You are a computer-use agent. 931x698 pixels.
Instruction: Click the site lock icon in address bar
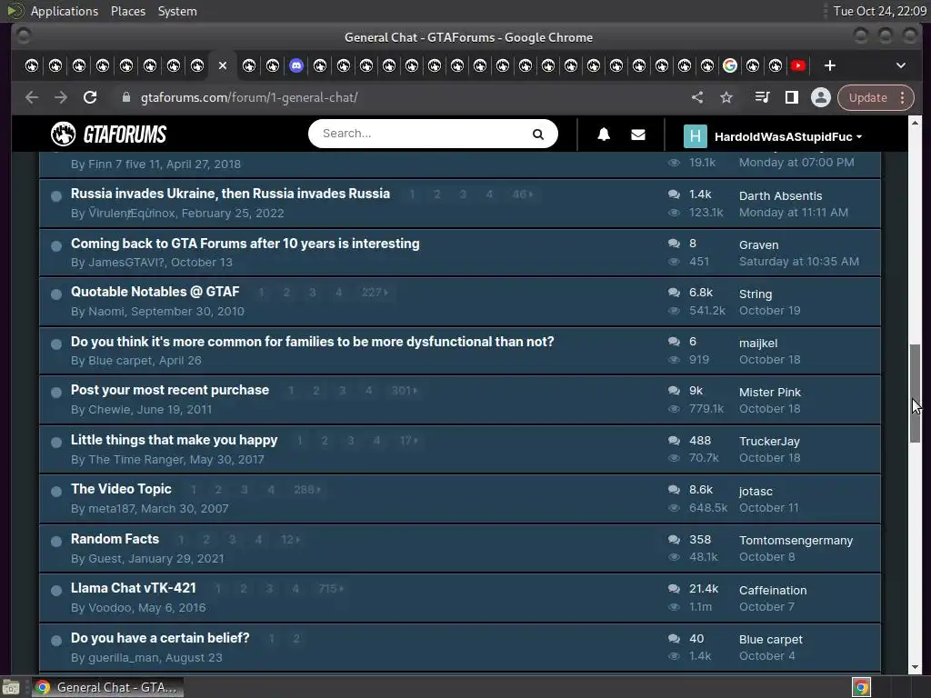click(x=125, y=97)
